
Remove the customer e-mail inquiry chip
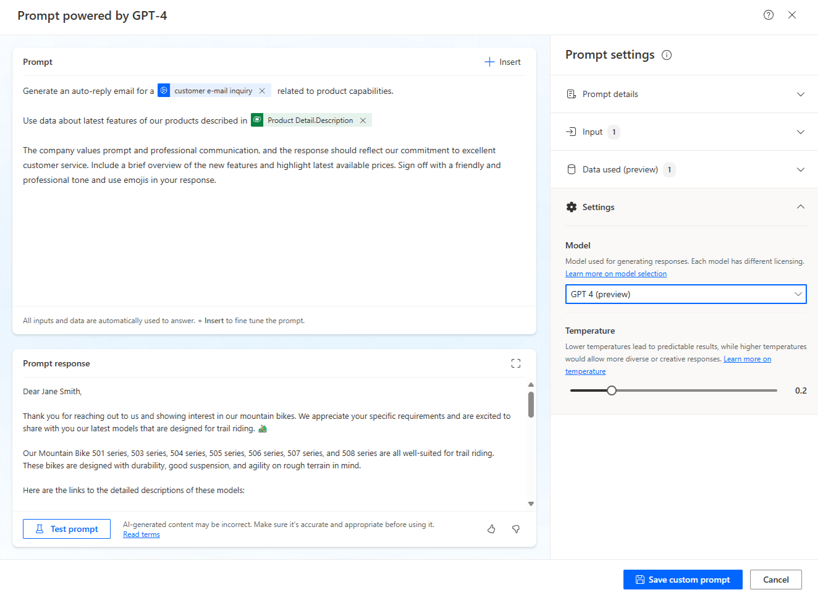(x=262, y=91)
